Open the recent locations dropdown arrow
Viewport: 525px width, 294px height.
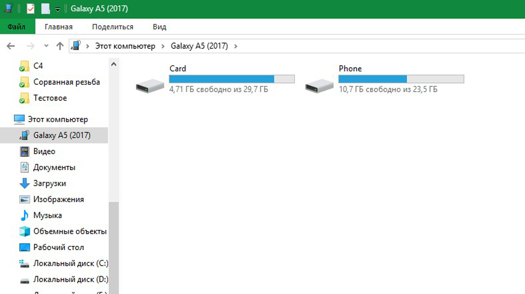pos(46,46)
